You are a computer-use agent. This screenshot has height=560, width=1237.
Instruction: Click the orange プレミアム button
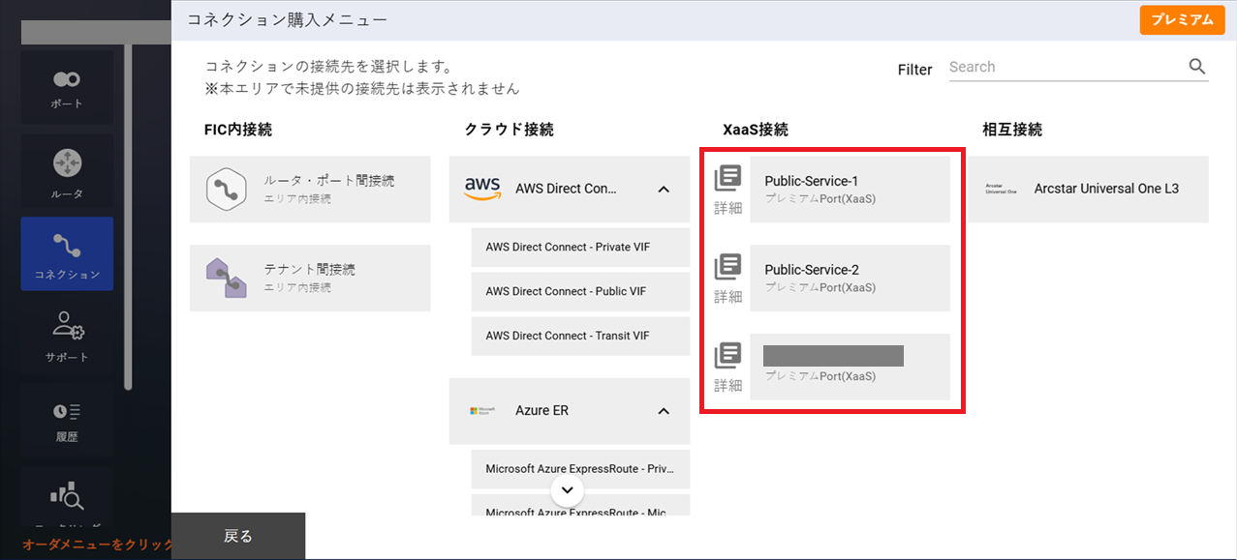[1181, 20]
